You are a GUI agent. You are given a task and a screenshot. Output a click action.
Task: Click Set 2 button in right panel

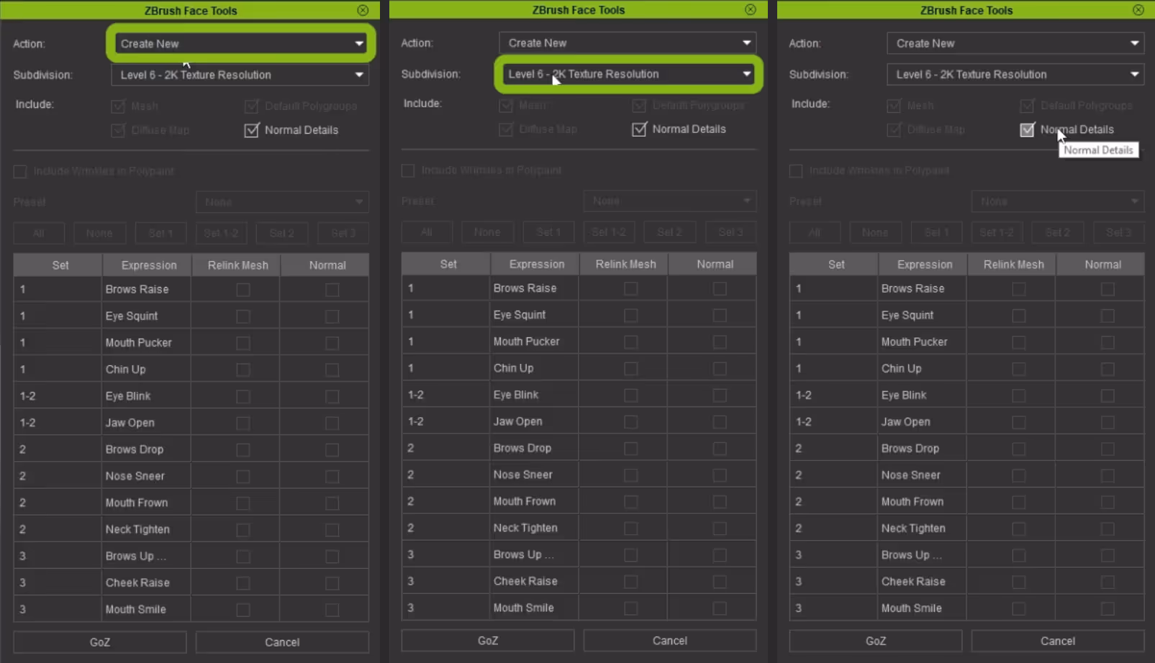(1058, 233)
